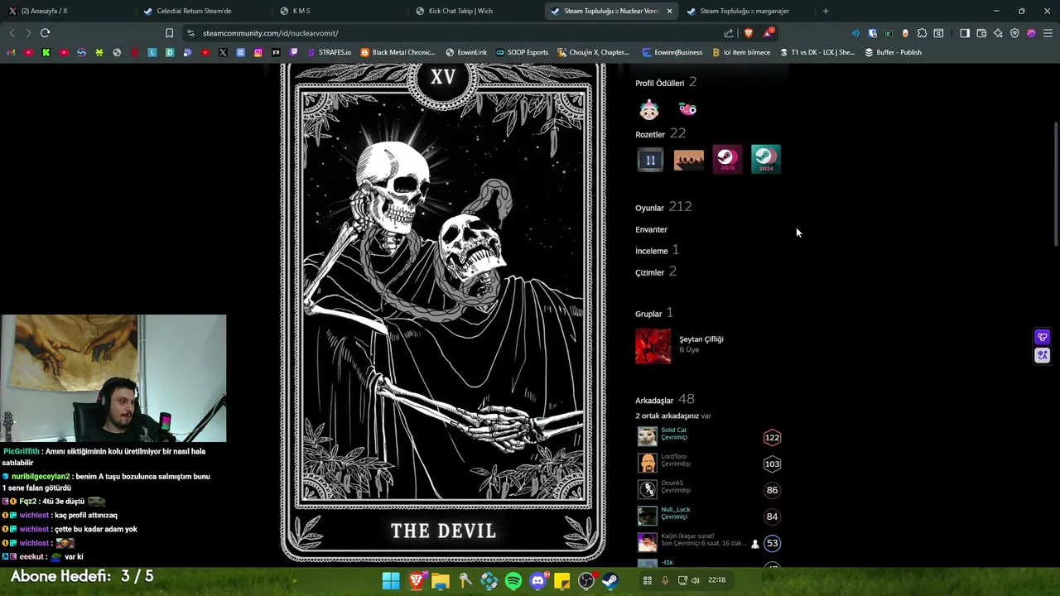Image resolution: width=1060 pixels, height=596 pixels.
Task: Open Steam from the taskbar
Action: 610,581
